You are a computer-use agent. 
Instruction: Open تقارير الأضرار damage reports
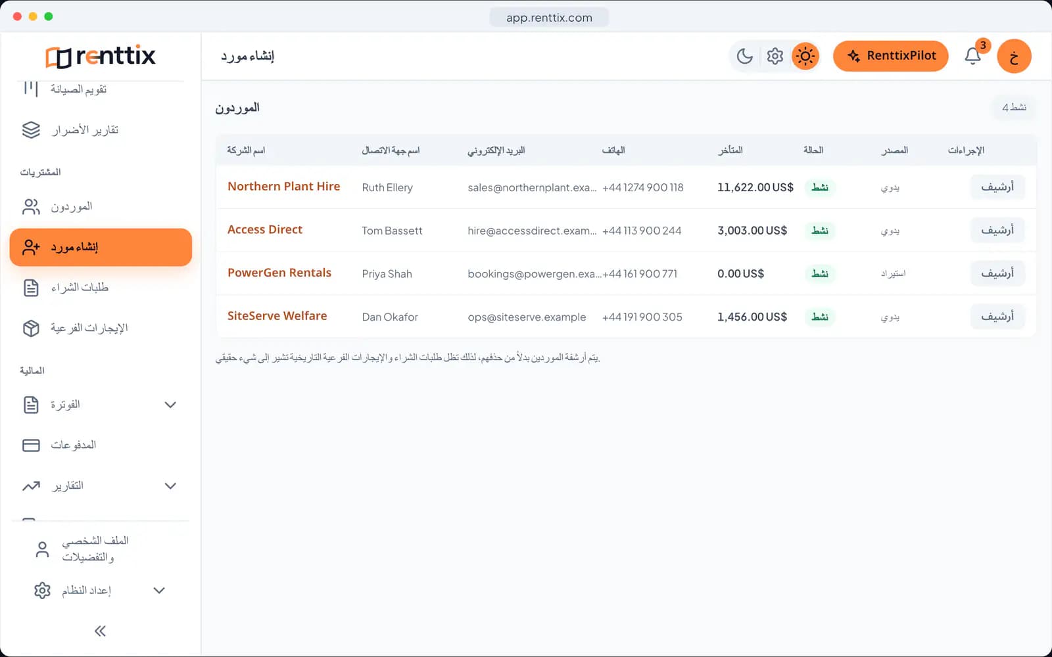100,129
